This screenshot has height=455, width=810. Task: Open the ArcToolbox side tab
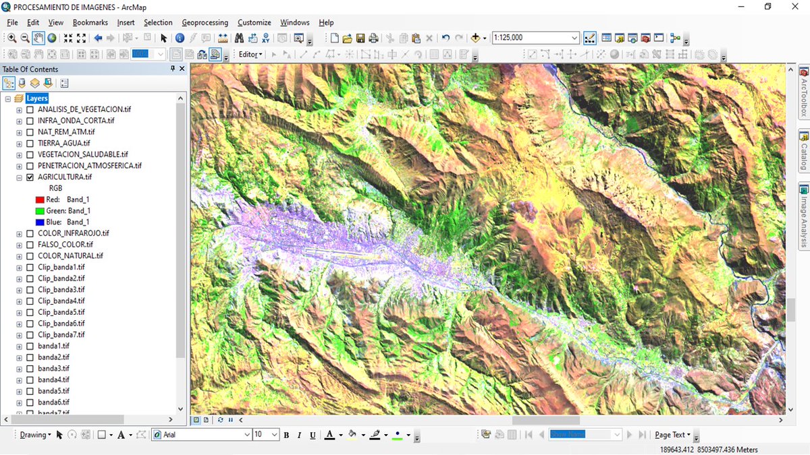pos(804,91)
